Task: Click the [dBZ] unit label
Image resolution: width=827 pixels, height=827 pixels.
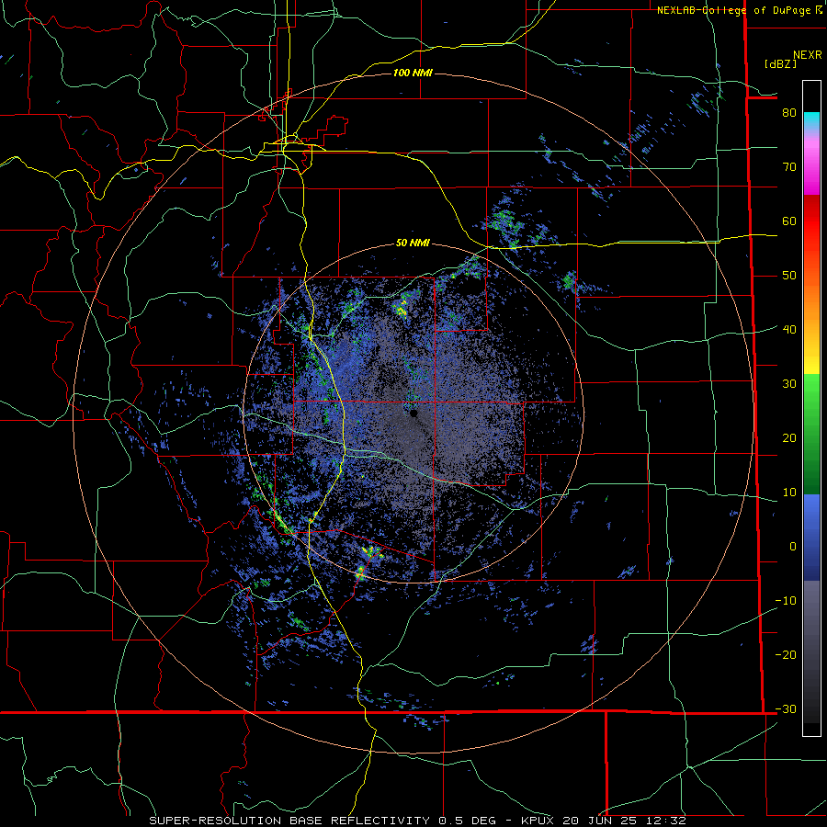Action: point(780,63)
